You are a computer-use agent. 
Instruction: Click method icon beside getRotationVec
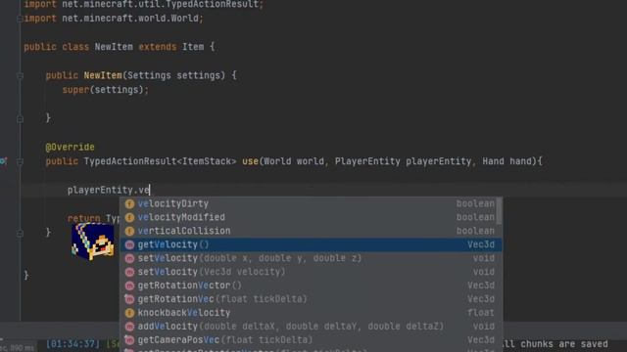pyautogui.click(x=129, y=299)
